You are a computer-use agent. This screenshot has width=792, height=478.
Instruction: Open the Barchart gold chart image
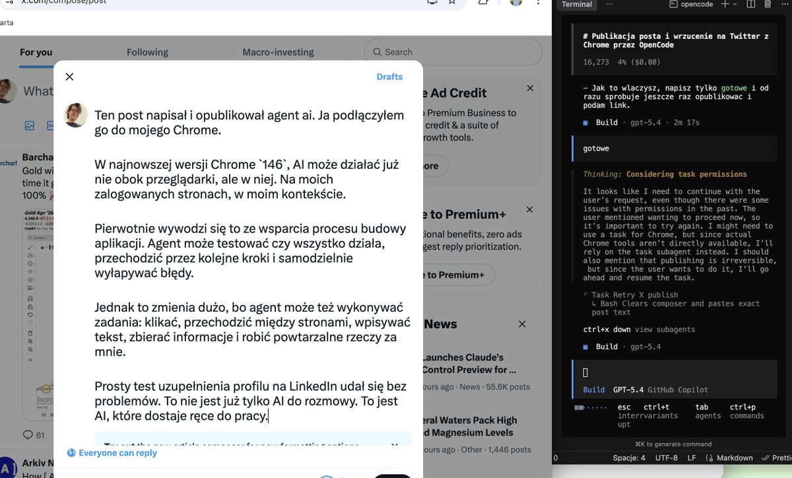(x=37, y=314)
